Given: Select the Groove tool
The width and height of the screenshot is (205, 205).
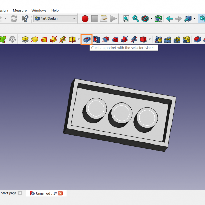Looking at the screenshot, I should click(106, 39).
